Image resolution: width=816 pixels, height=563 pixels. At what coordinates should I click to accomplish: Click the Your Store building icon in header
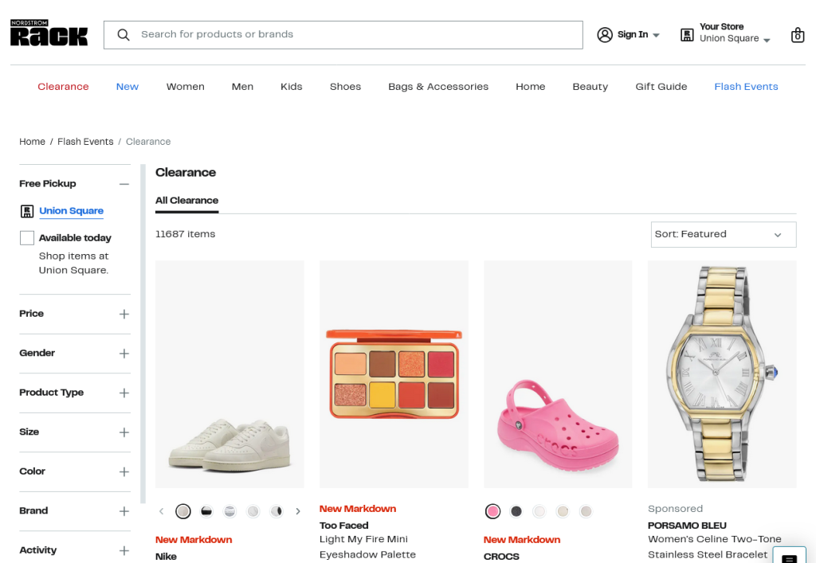[x=687, y=35]
